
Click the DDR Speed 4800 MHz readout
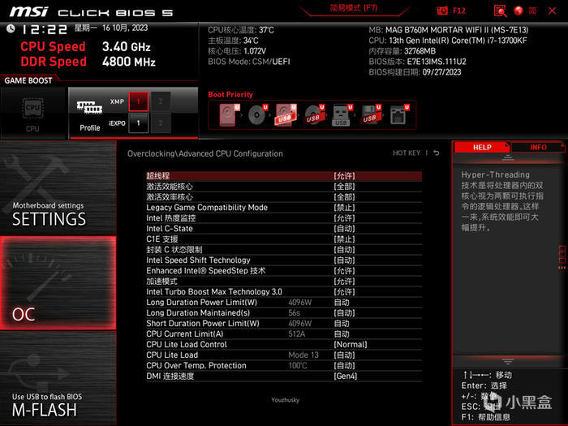(88, 62)
